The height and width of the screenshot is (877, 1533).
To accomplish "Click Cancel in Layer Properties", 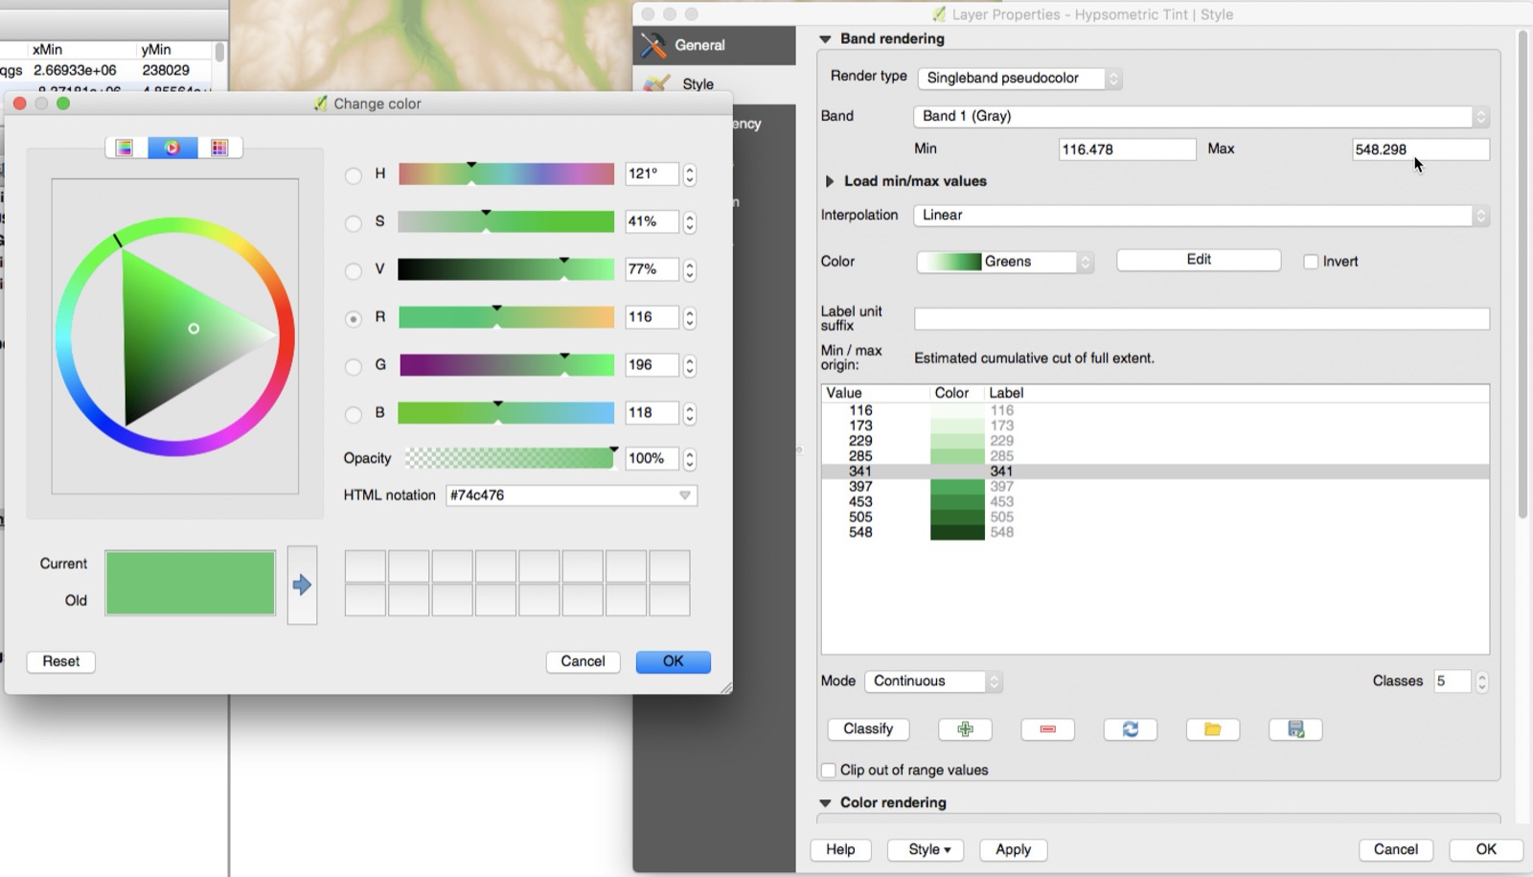I will click(x=1396, y=850).
